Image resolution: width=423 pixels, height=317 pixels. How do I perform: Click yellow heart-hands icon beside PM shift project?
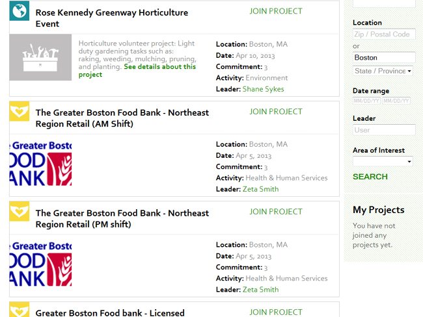tap(19, 211)
